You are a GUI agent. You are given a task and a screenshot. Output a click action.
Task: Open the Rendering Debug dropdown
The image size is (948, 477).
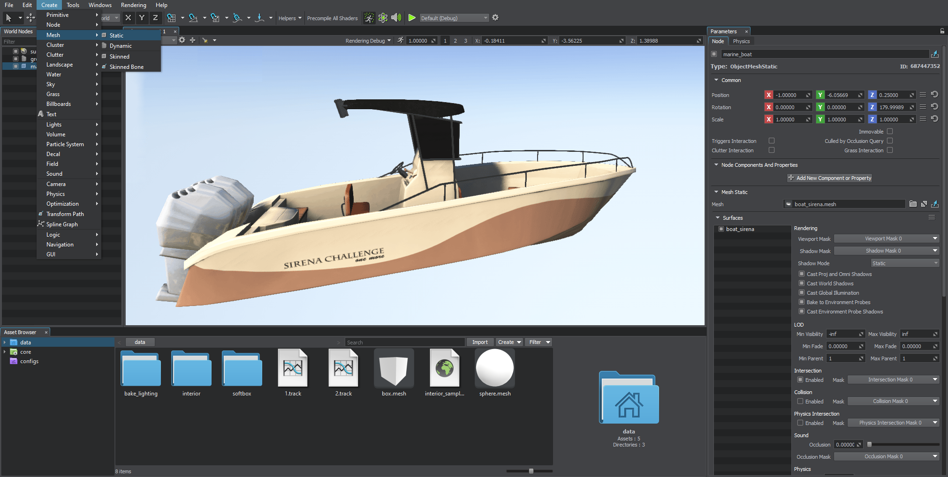pyautogui.click(x=368, y=41)
